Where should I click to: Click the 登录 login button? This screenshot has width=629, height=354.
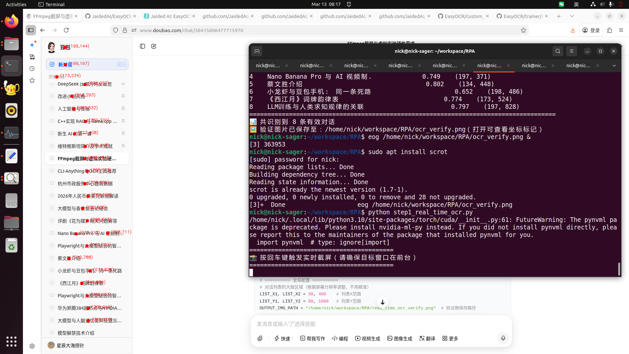pos(591,30)
